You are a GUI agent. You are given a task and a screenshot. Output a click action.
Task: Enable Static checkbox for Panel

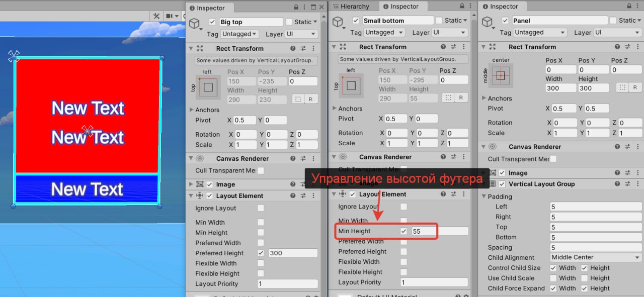(x=613, y=21)
